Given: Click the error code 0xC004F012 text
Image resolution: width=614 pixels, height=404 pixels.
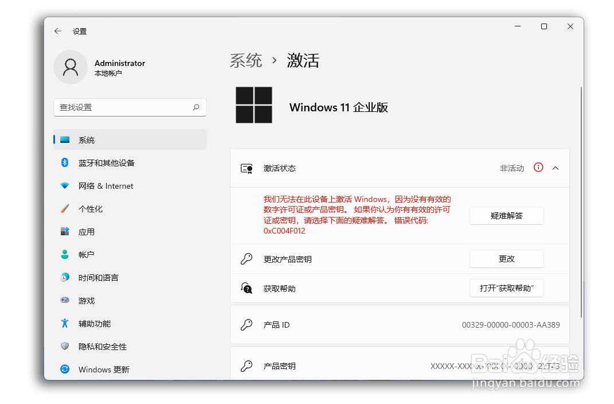Looking at the screenshot, I should coord(284,231).
